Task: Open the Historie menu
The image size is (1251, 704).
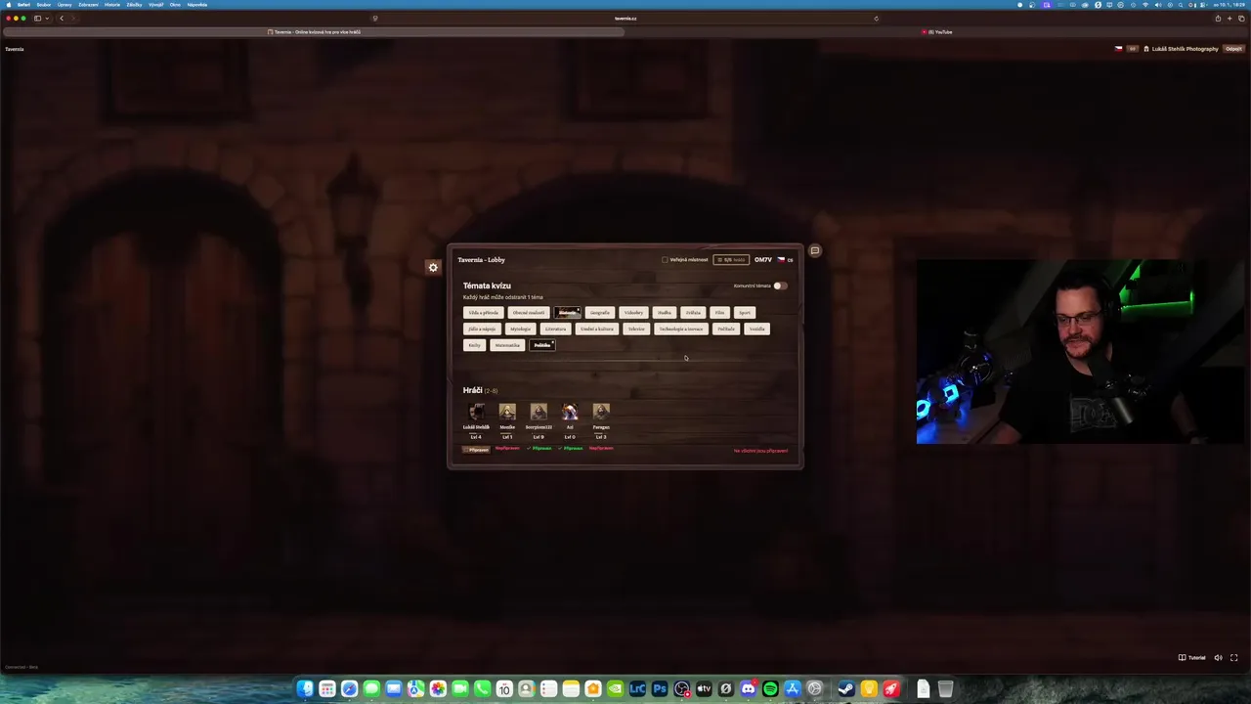Action: tap(112, 4)
